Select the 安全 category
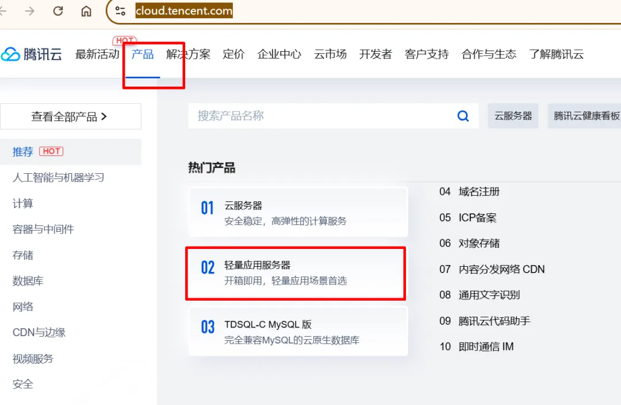621x405 pixels. (22, 384)
